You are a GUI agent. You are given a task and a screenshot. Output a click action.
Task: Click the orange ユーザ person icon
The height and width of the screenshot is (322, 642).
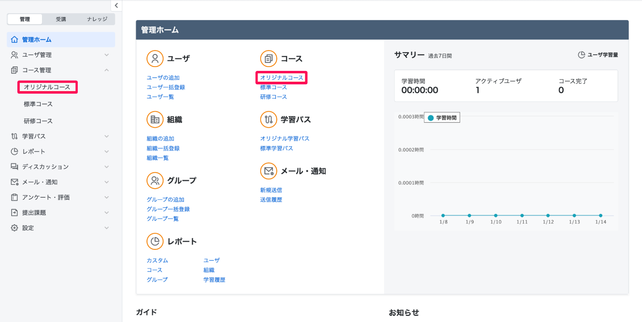click(155, 58)
